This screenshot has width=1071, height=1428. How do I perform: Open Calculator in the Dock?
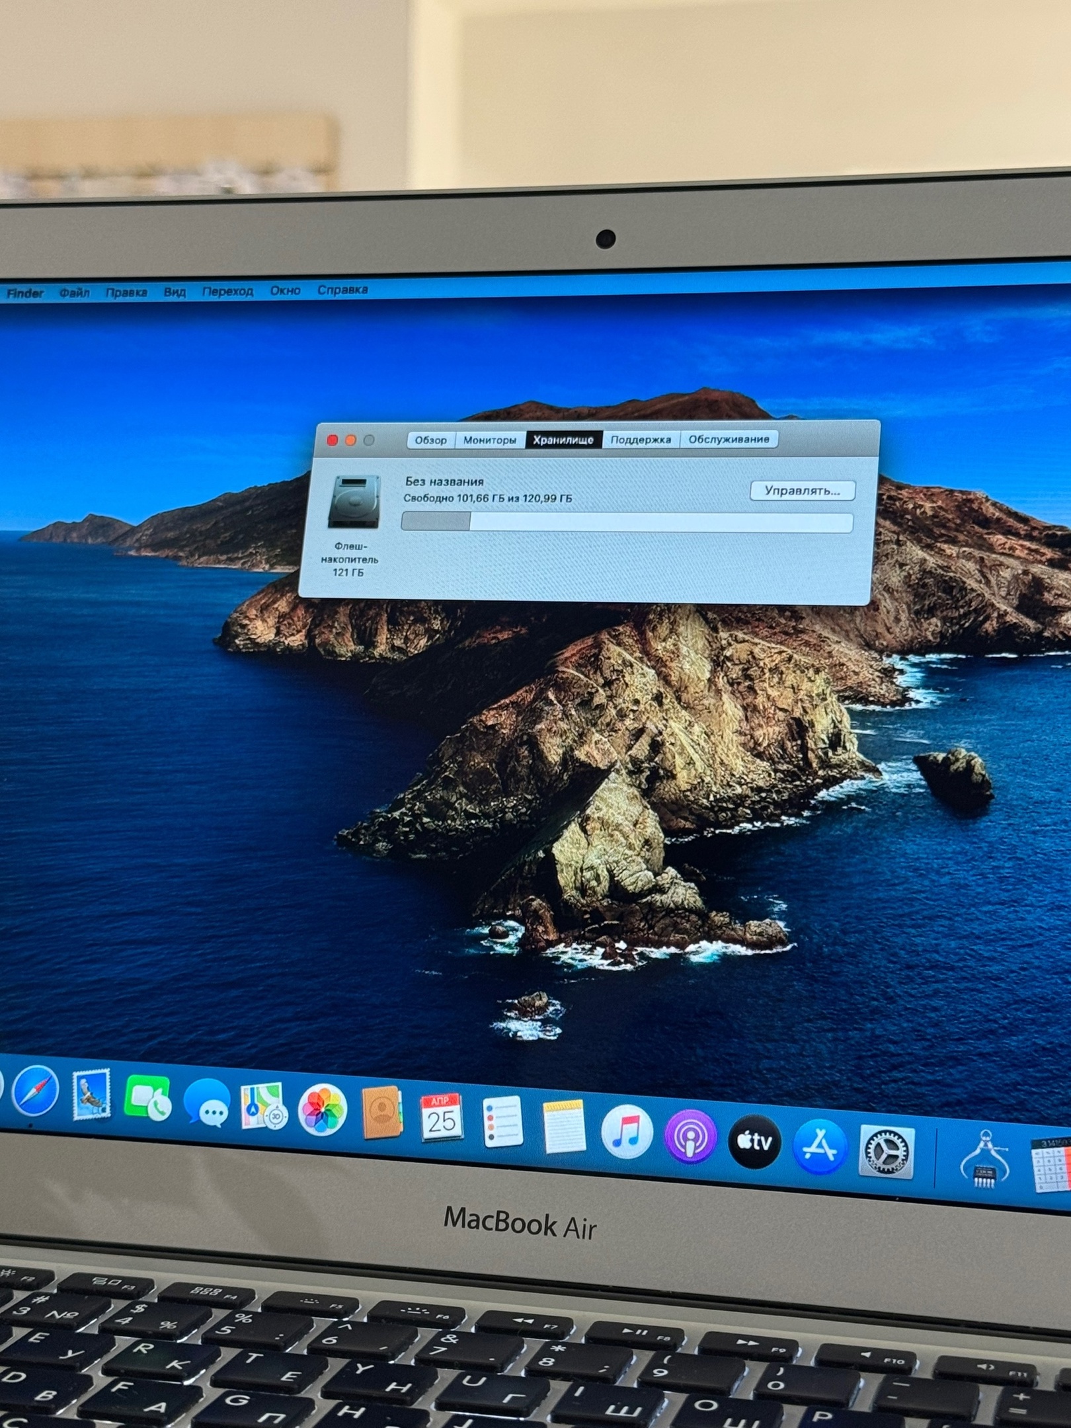point(1052,1165)
